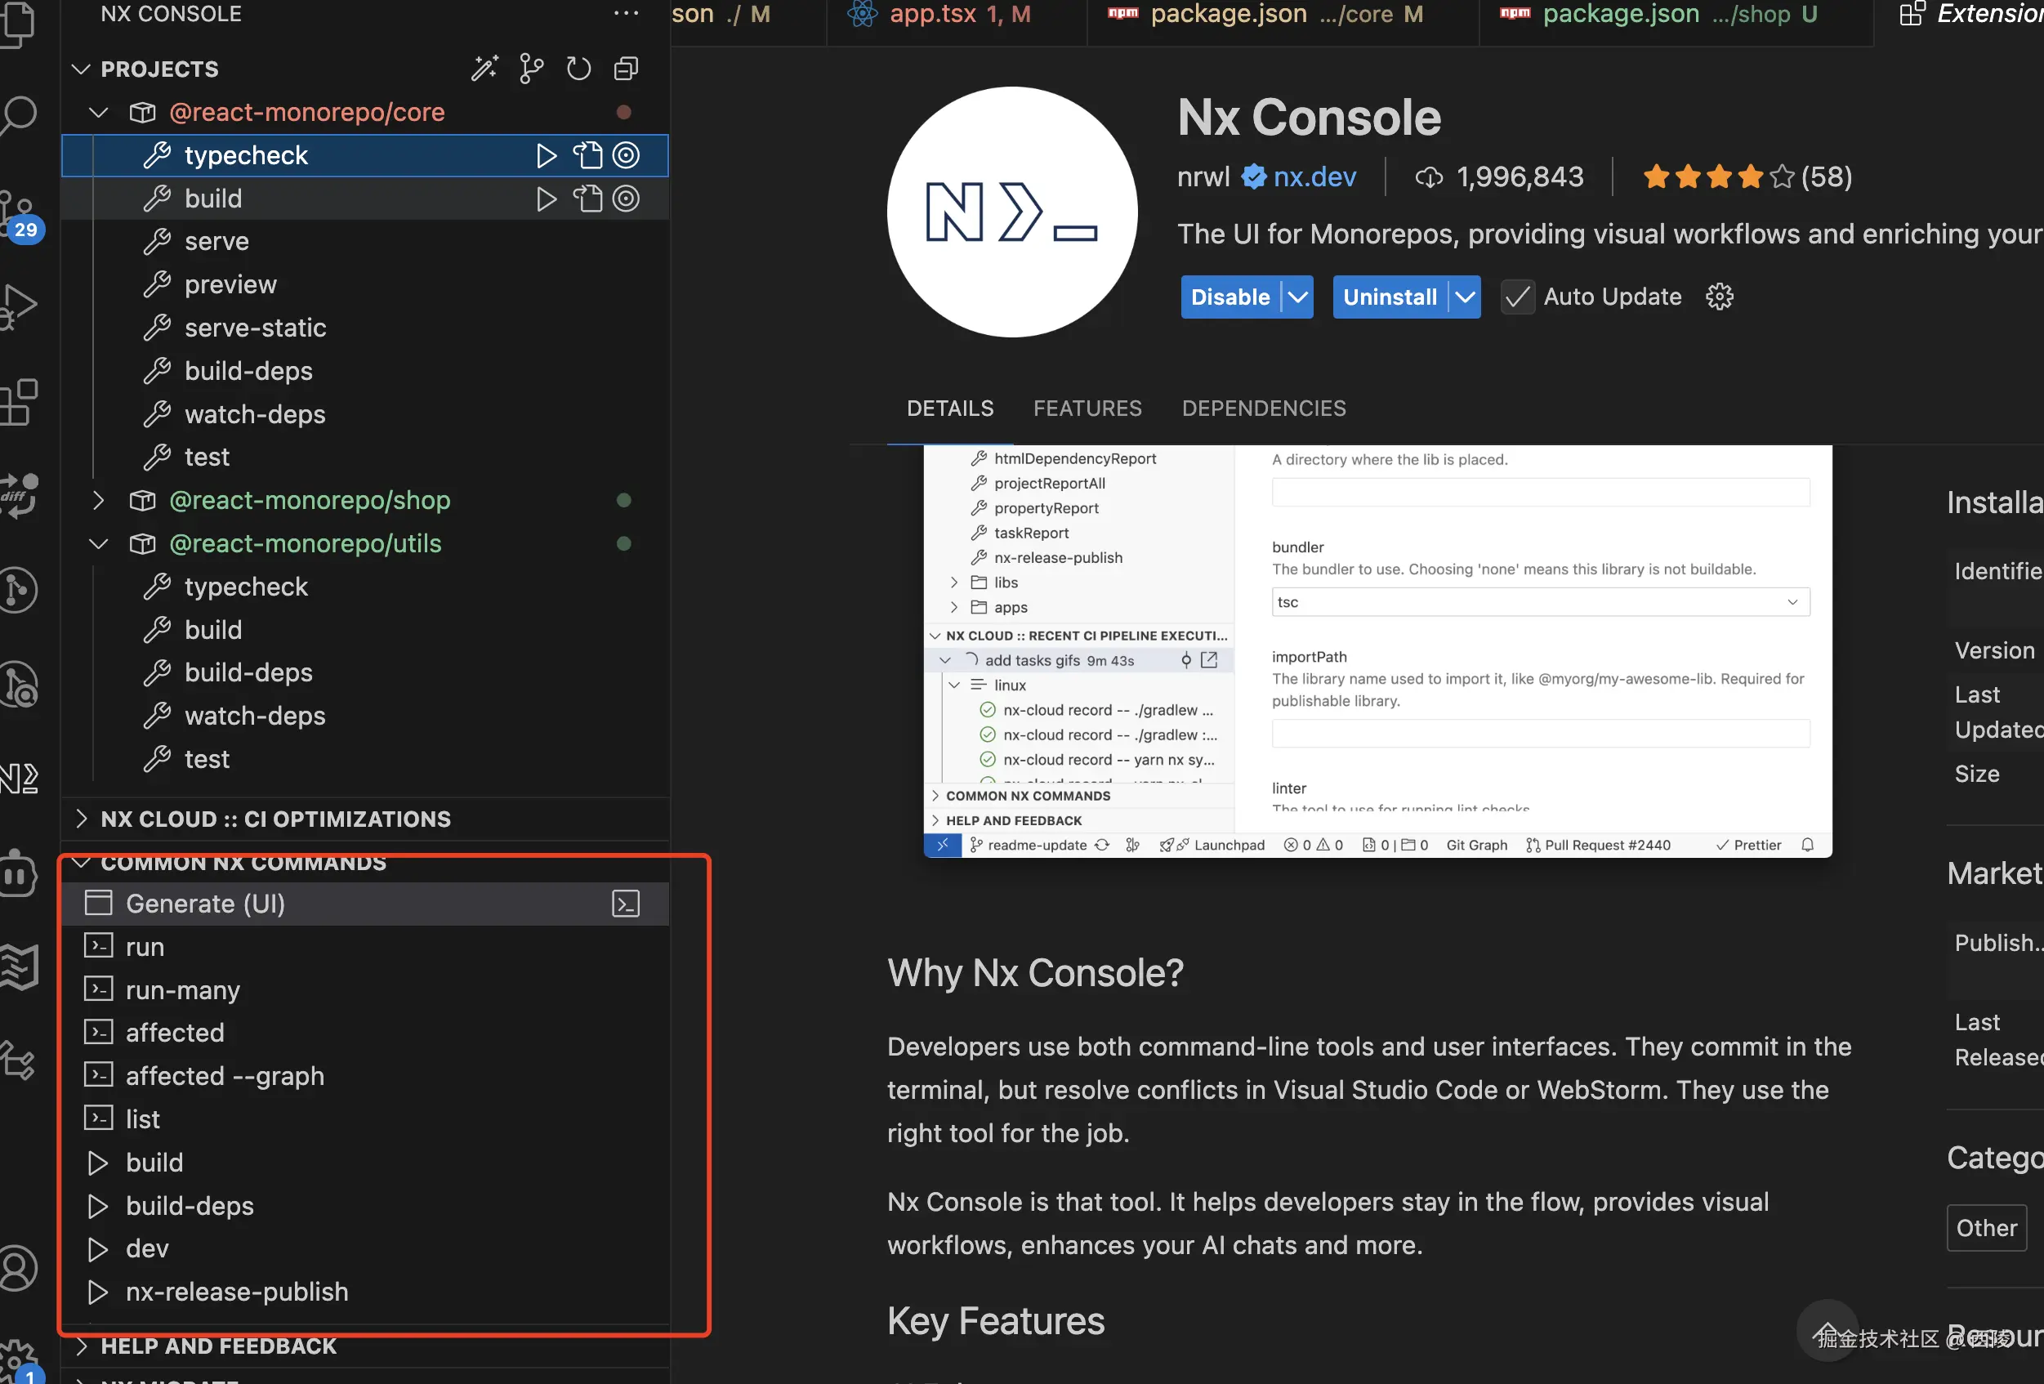
Task: Open the Disable button dropdown arrow
Action: point(1297,297)
